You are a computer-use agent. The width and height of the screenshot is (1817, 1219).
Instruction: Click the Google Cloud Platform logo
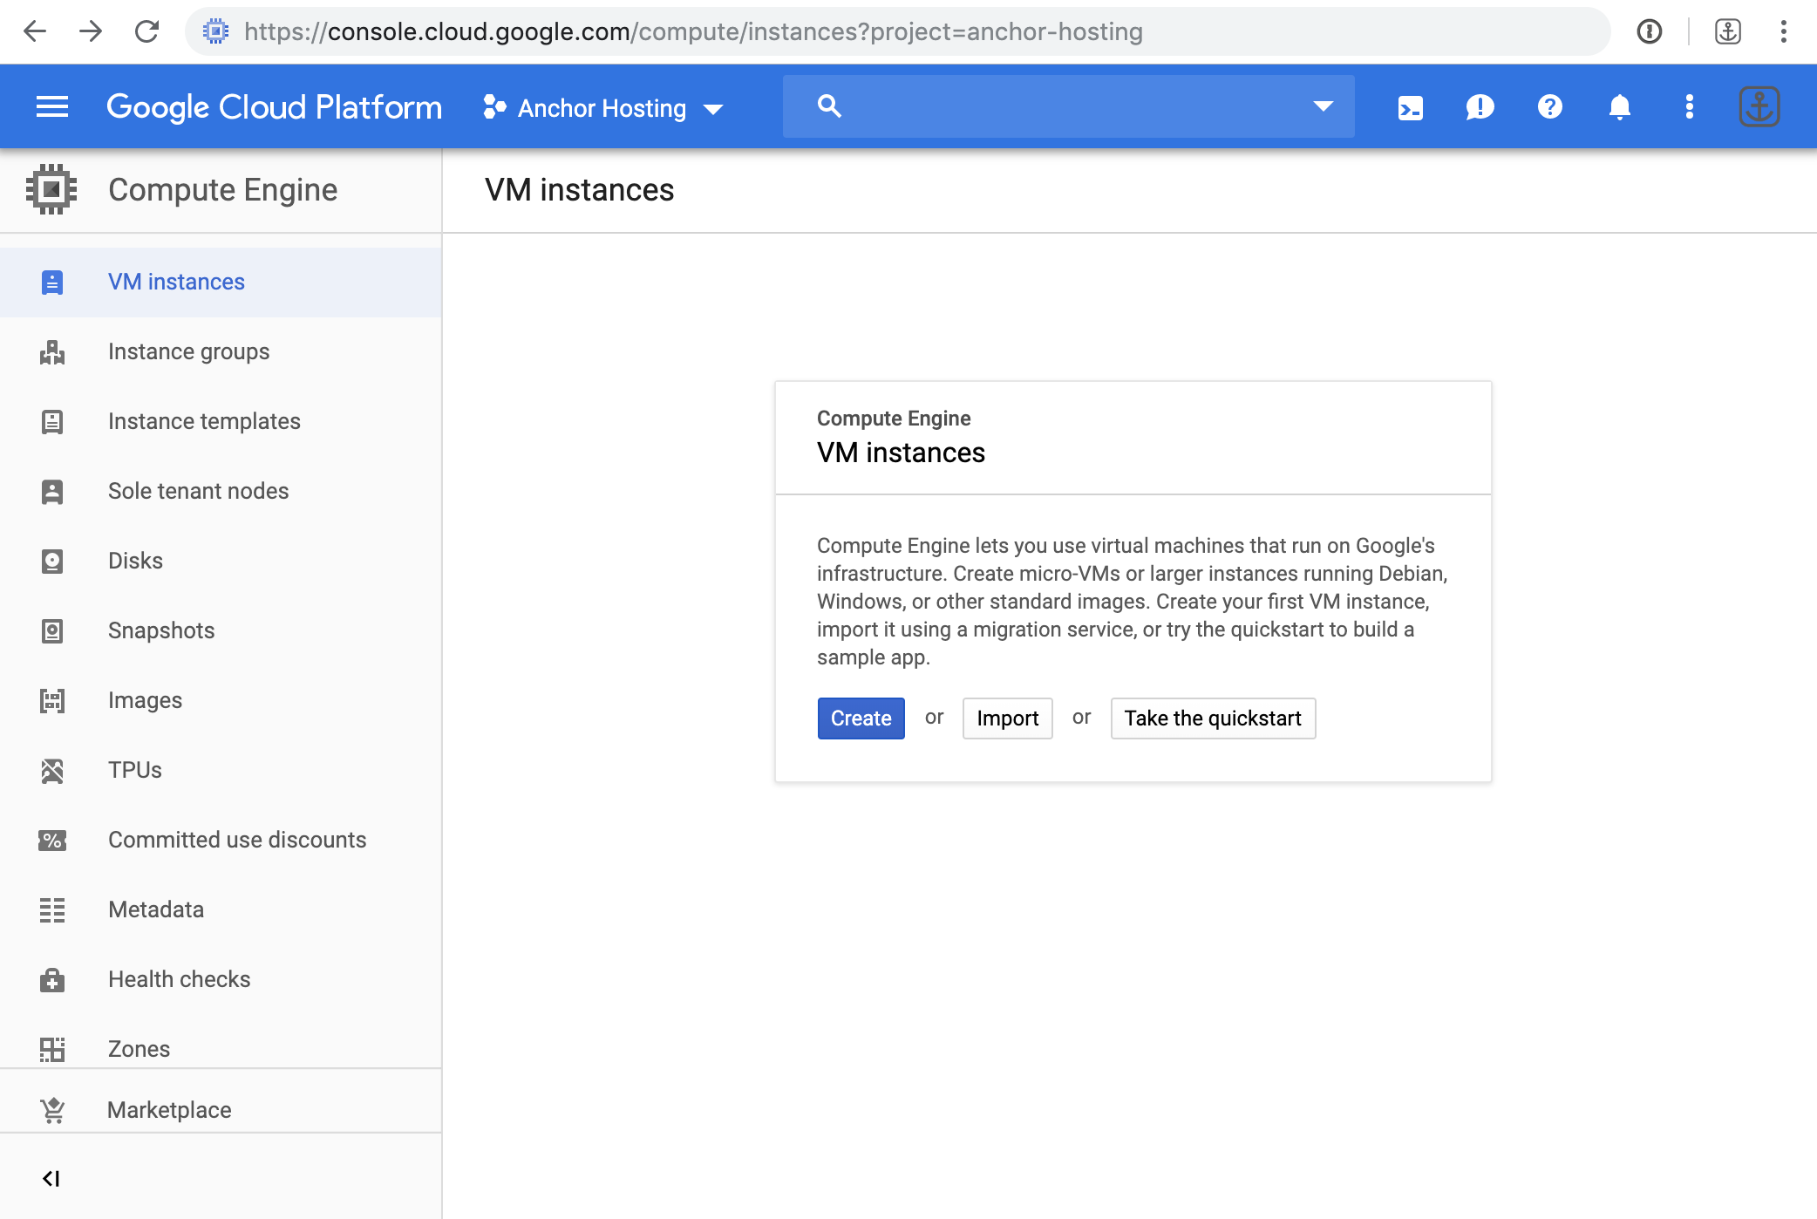click(274, 107)
